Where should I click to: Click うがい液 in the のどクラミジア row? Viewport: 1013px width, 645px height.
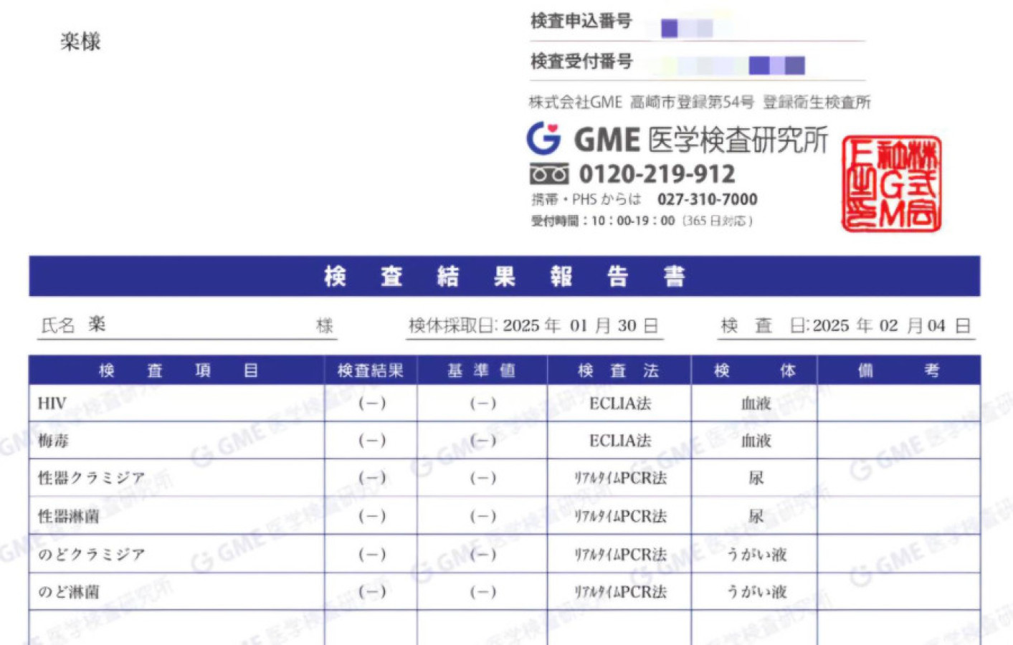tap(756, 554)
